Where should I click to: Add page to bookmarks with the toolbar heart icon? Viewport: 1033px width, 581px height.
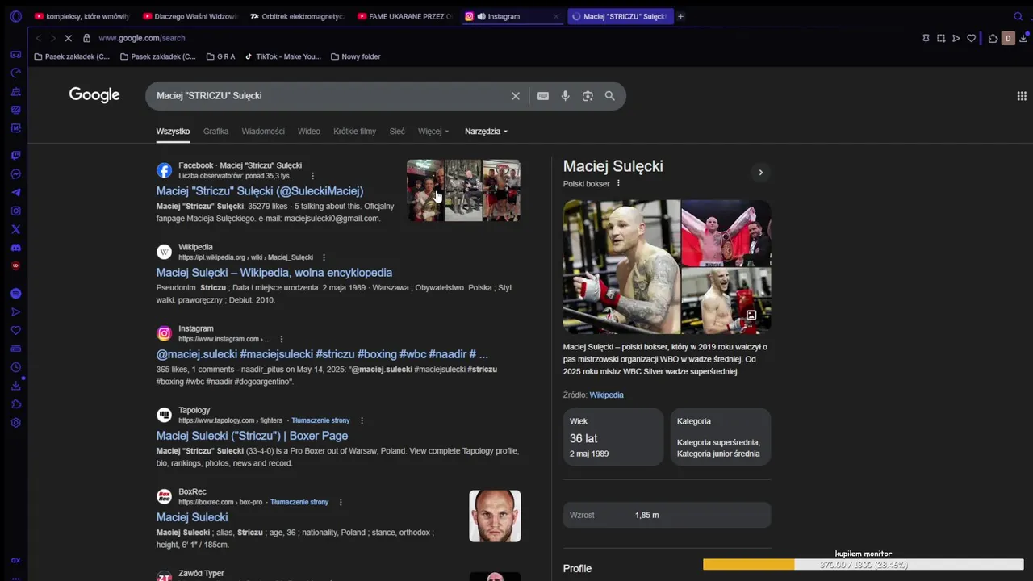[x=971, y=38]
